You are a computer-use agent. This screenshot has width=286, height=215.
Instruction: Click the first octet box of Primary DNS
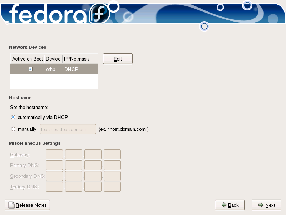[x=54, y=165]
